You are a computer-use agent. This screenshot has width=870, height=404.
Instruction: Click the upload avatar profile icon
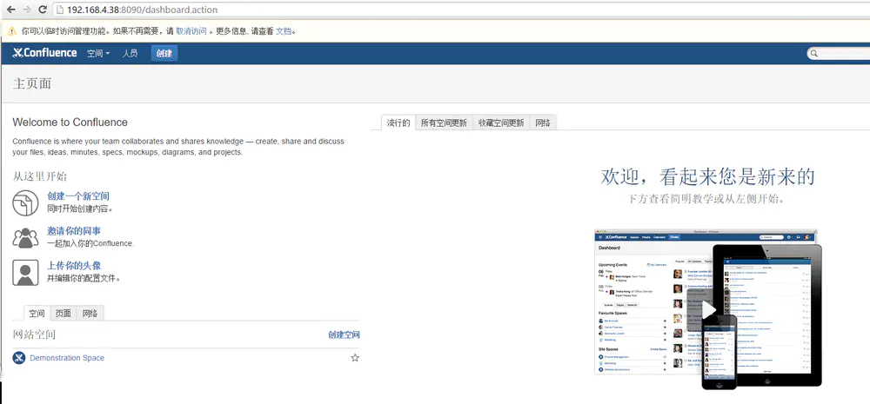tap(25, 273)
